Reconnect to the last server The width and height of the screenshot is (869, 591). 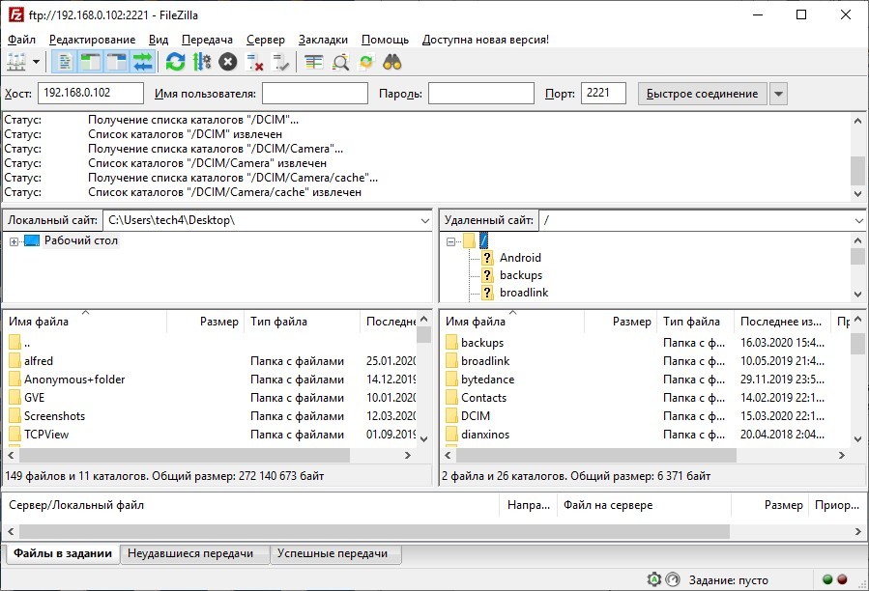tap(280, 62)
